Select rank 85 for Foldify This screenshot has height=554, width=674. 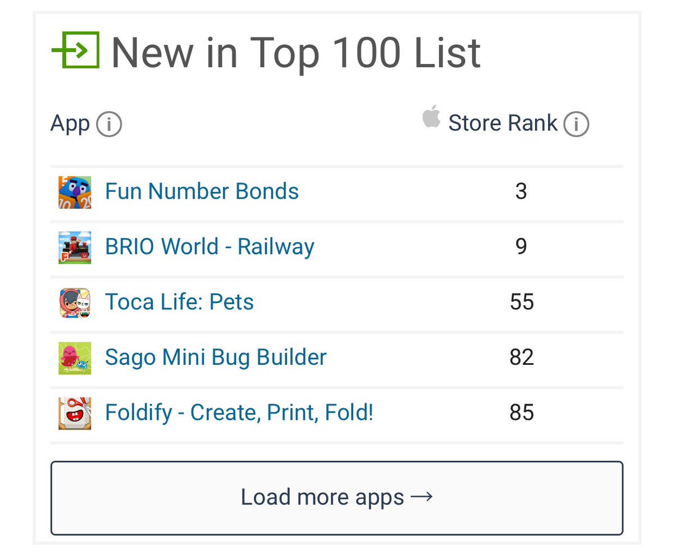tap(522, 413)
